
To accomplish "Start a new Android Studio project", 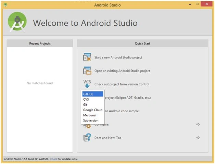I will click(x=118, y=57).
